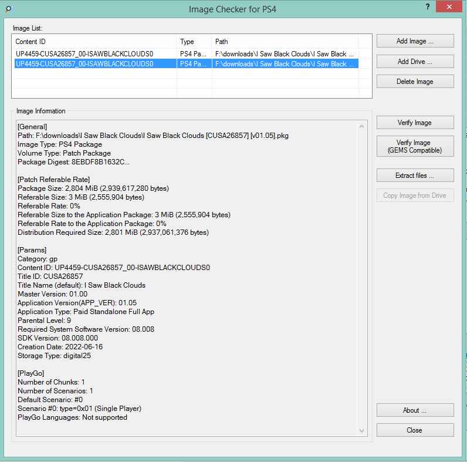
Task: Click the Title ID: CUSA26857 line
Action: point(50,276)
